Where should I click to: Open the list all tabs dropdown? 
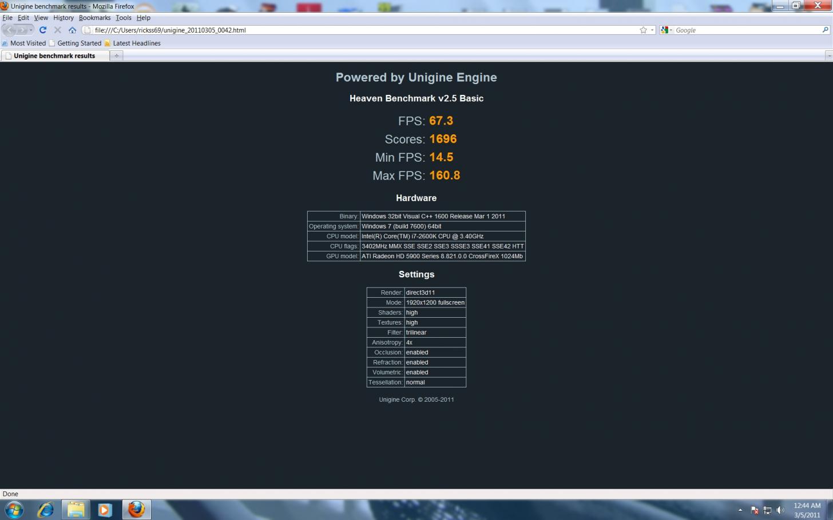[x=828, y=55]
